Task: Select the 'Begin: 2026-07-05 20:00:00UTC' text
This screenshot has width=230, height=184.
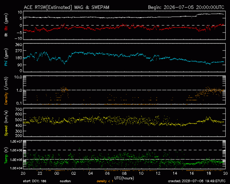Action: (186, 7)
